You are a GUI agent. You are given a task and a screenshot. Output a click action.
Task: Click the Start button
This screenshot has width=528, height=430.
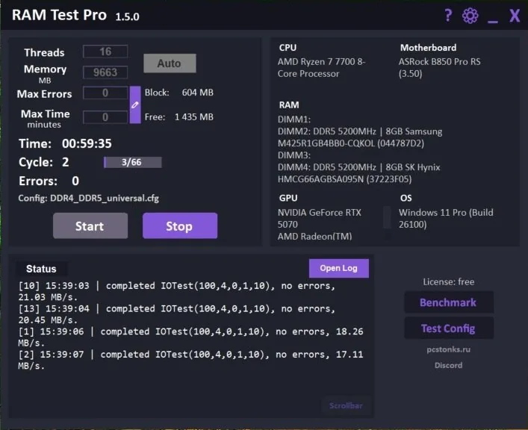tap(90, 225)
